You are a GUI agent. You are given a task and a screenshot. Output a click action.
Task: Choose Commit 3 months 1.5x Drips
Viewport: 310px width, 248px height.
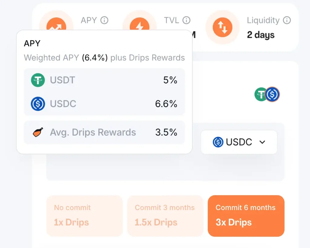click(165, 216)
